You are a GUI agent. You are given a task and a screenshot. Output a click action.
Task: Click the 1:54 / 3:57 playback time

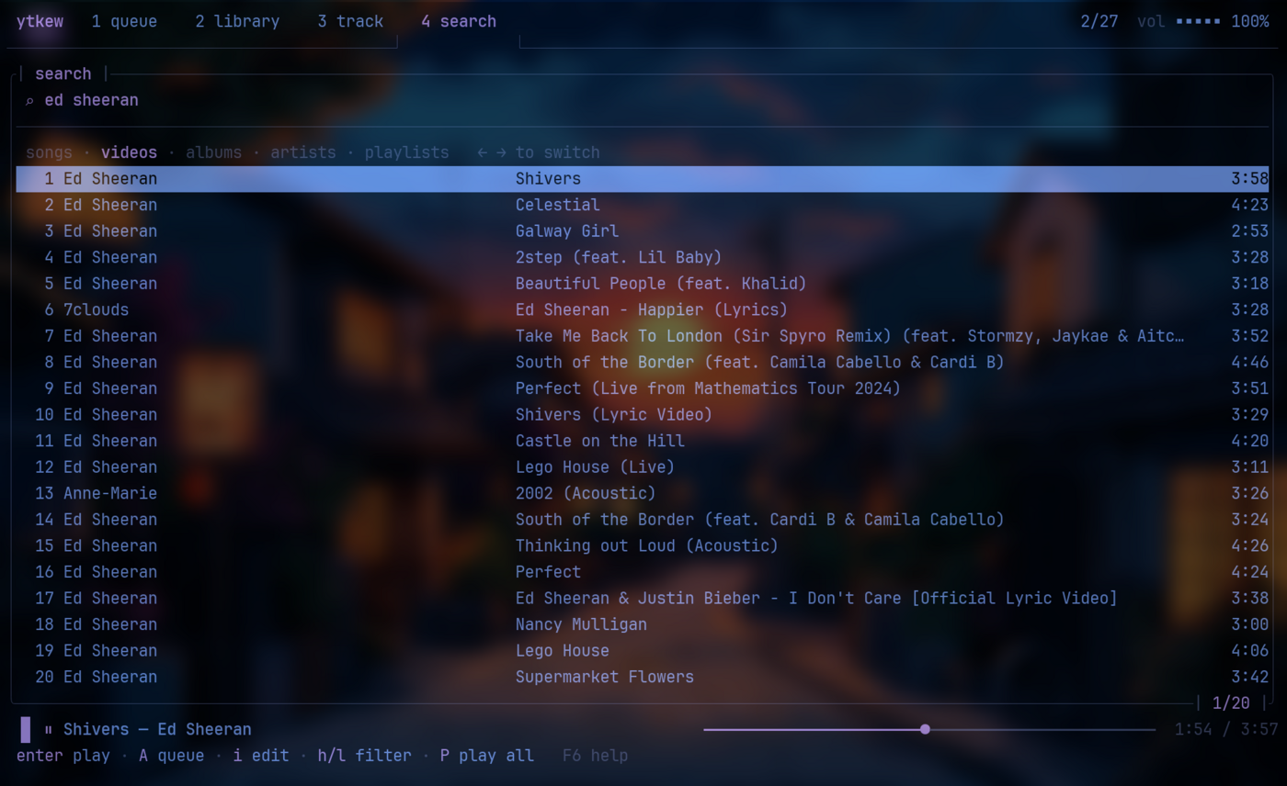pos(1226,730)
